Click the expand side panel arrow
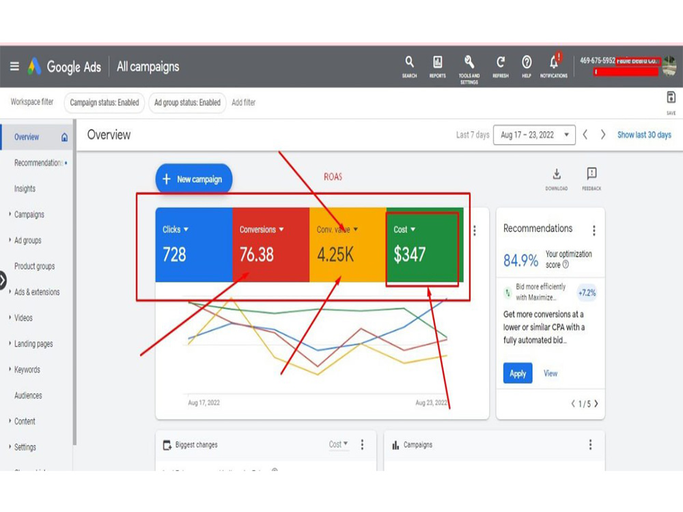 (x=3, y=281)
